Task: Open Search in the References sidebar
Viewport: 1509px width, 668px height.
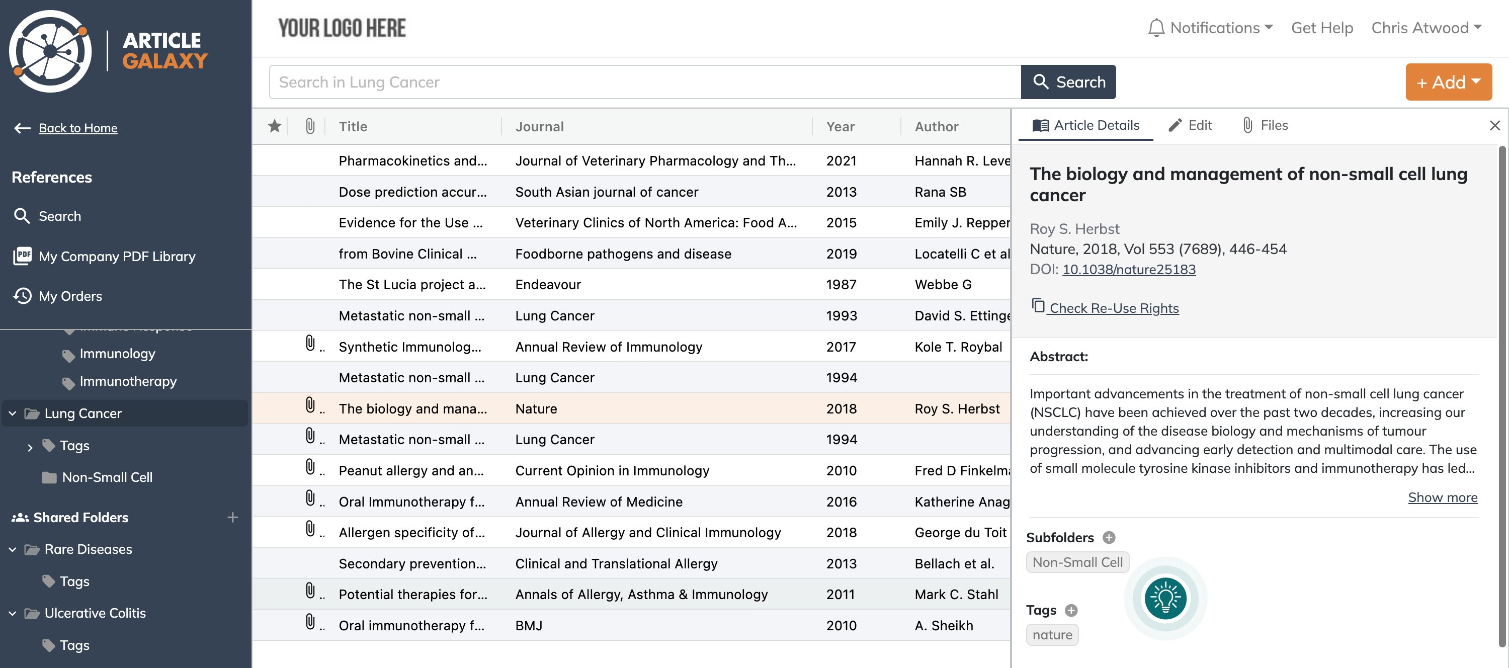Action: (x=60, y=216)
